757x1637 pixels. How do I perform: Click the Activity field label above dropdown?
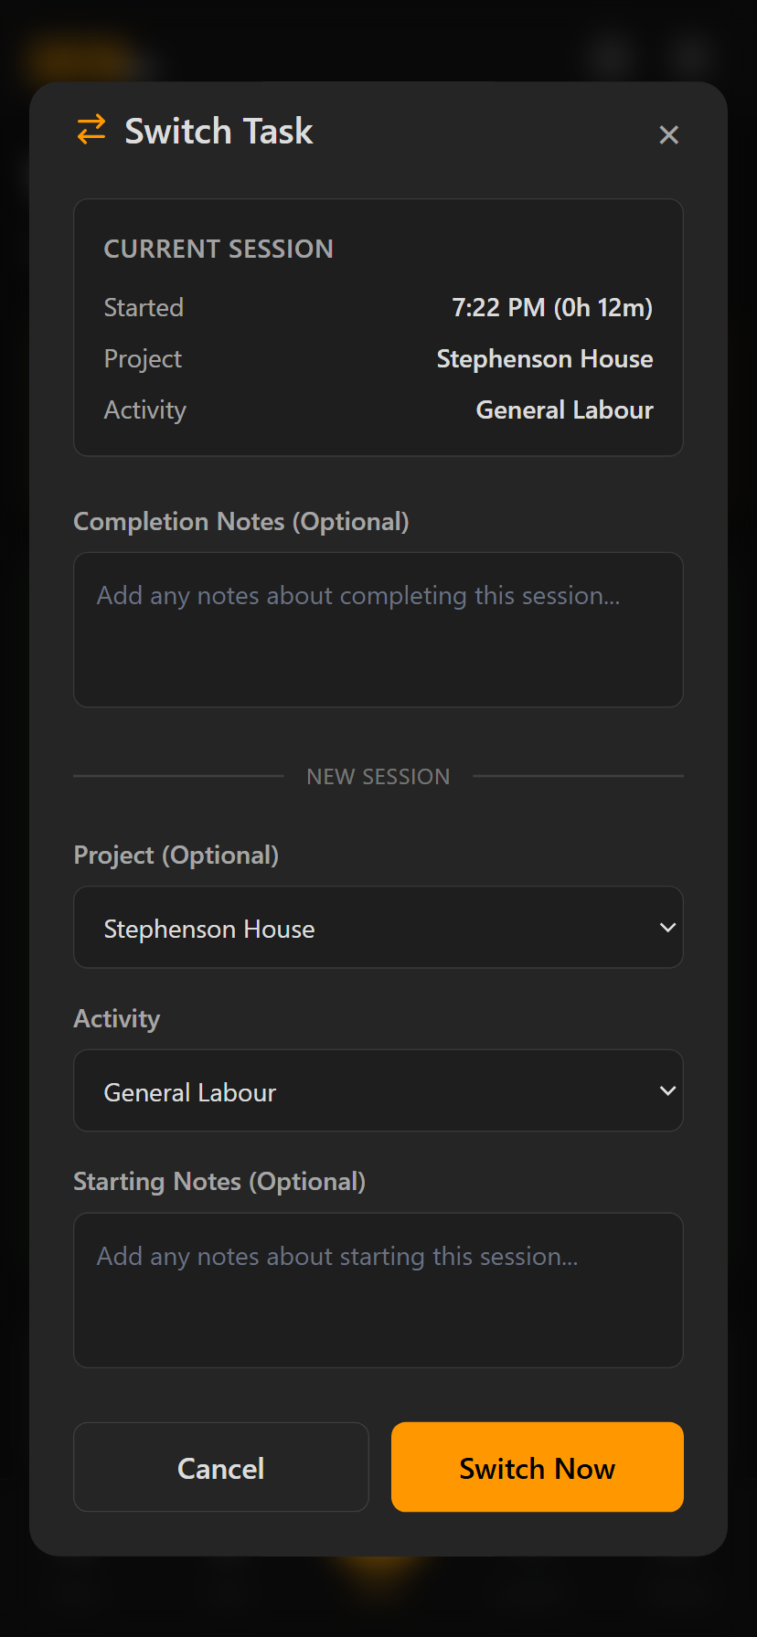tap(117, 1019)
